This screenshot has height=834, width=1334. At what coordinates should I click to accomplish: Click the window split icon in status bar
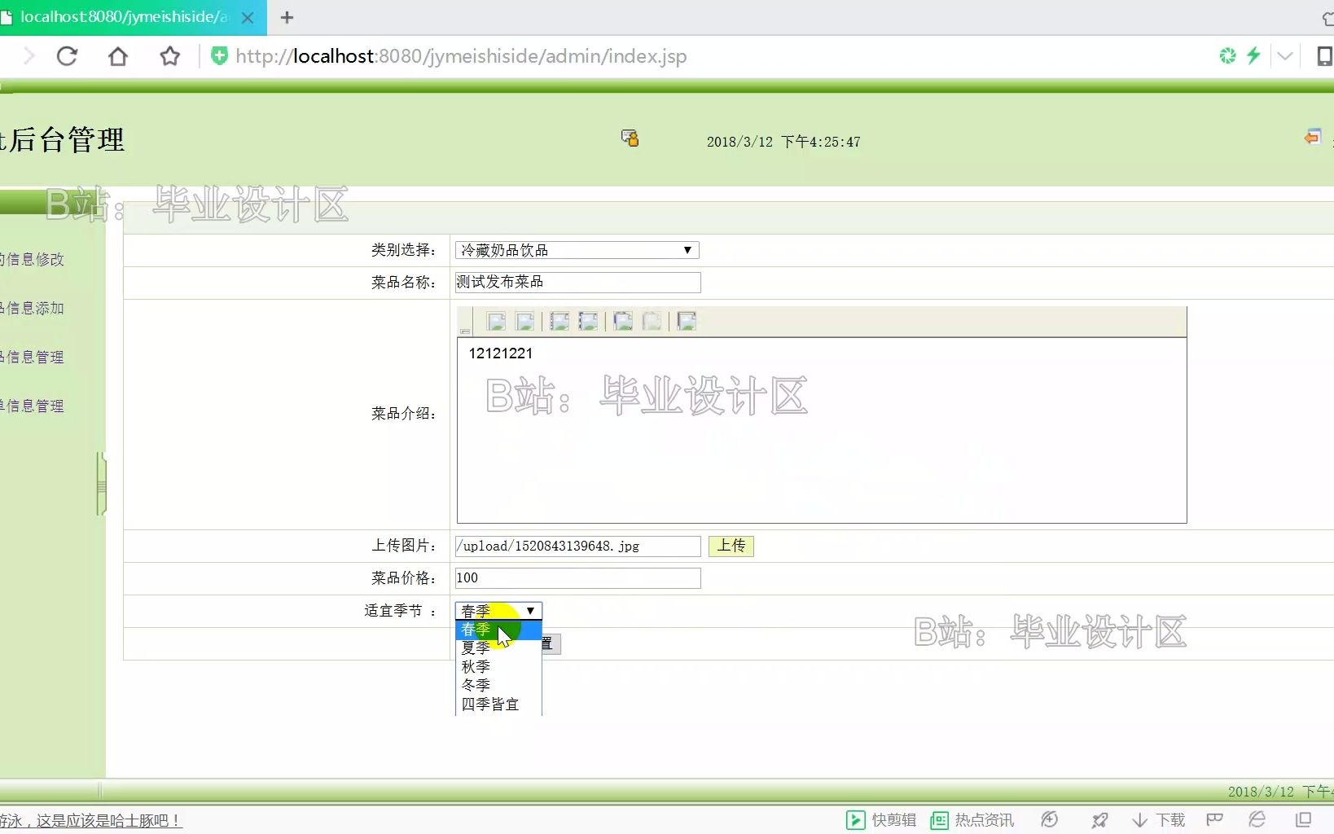coord(1303,819)
